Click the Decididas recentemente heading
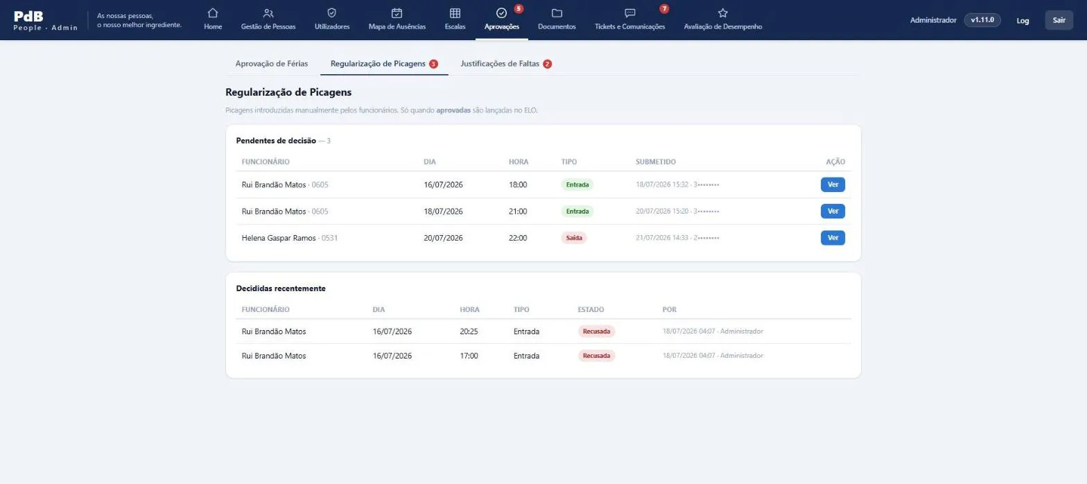Screen dimensions: 1087x484 coord(281,288)
